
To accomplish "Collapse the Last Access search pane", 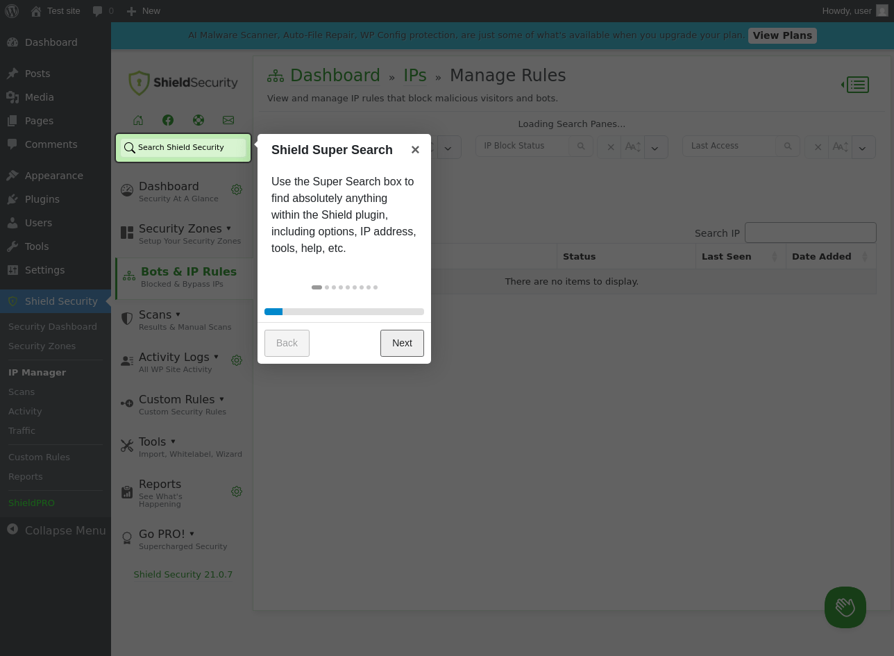I will pos(863,147).
